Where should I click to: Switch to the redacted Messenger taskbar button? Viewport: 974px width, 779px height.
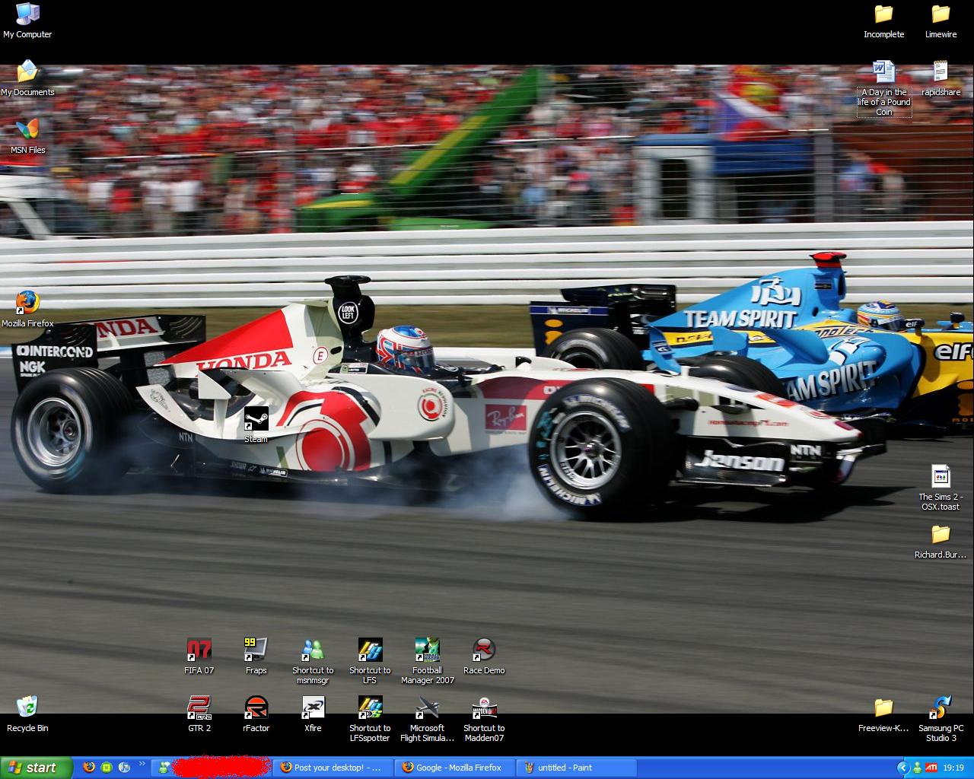(x=212, y=768)
